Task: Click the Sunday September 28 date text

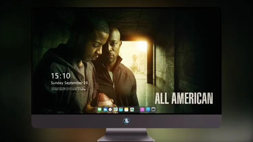Action: coord(69,83)
